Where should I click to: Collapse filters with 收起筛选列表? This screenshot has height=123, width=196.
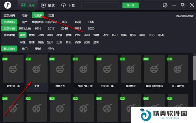tap(185, 16)
